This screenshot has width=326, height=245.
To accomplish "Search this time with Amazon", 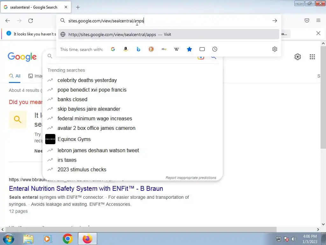I will (125, 49).
